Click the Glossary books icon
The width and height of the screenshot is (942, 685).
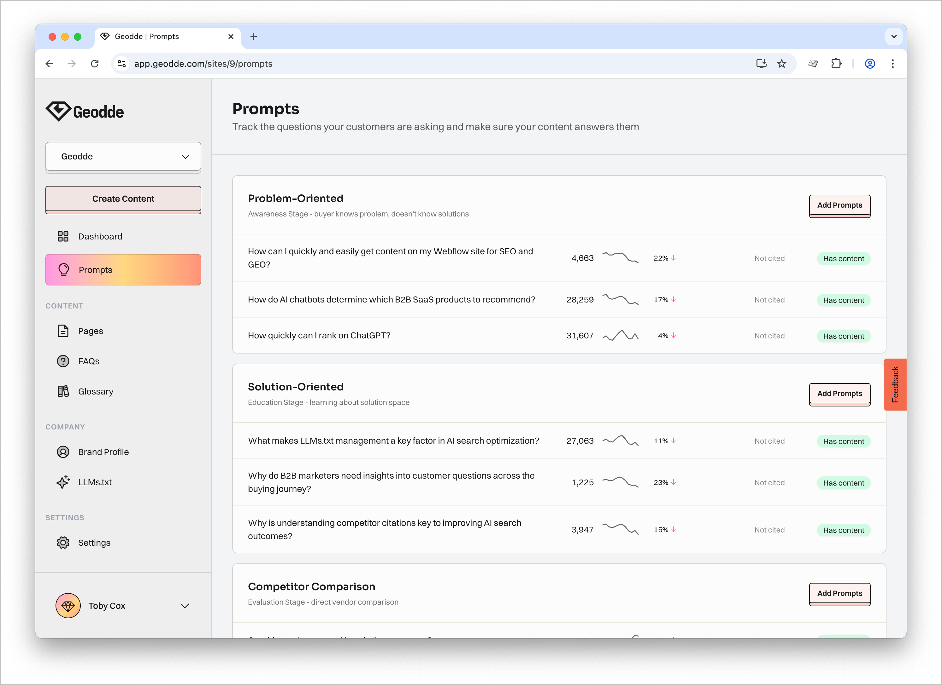pos(63,392)
